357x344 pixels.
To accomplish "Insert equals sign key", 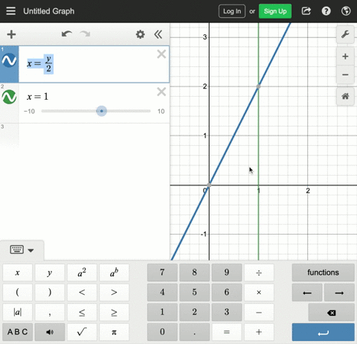I will 227,332.
